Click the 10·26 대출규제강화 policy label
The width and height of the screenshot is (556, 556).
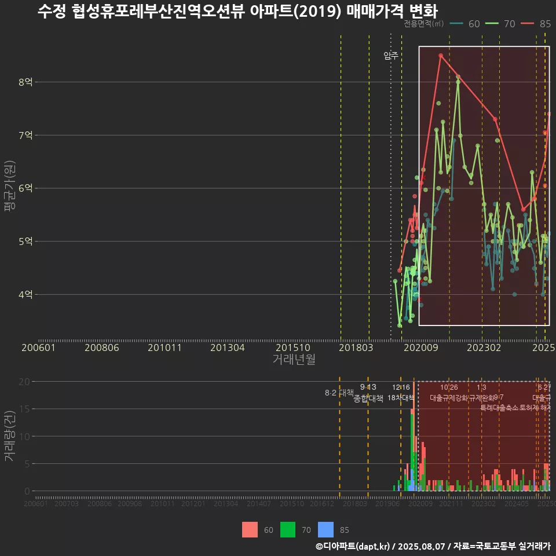coord(449,393)
